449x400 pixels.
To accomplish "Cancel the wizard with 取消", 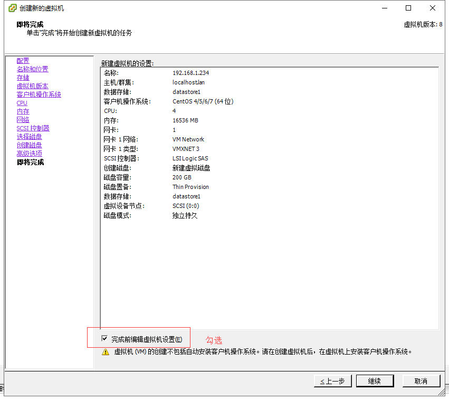I will (421, 380).
